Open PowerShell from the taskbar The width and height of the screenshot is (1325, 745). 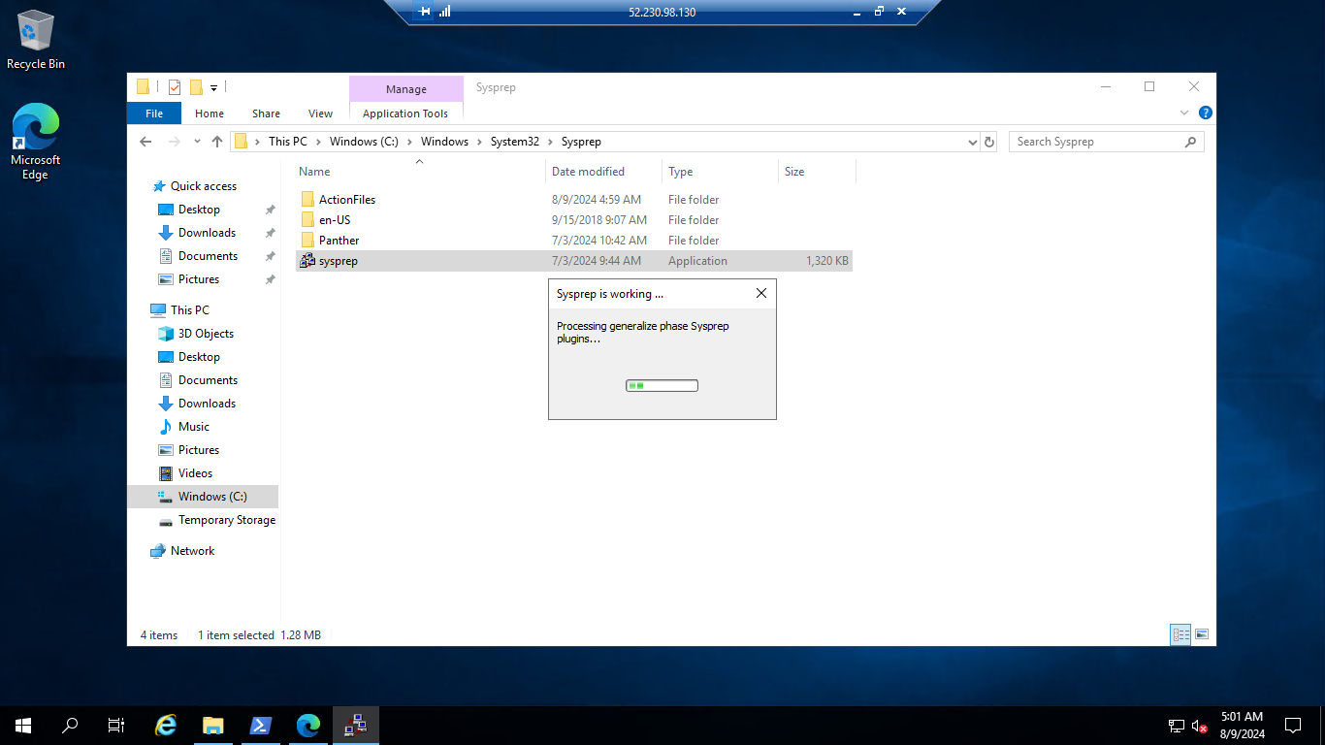pyautogui.click(x=260, y=725)
